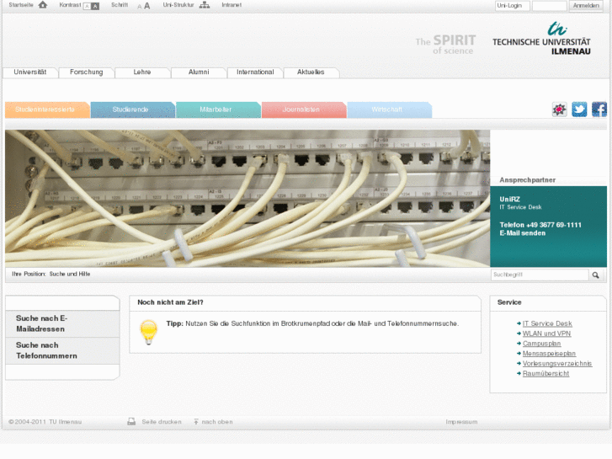
Task: Open the Forschung navigation tab
Action: pos(86,72)
